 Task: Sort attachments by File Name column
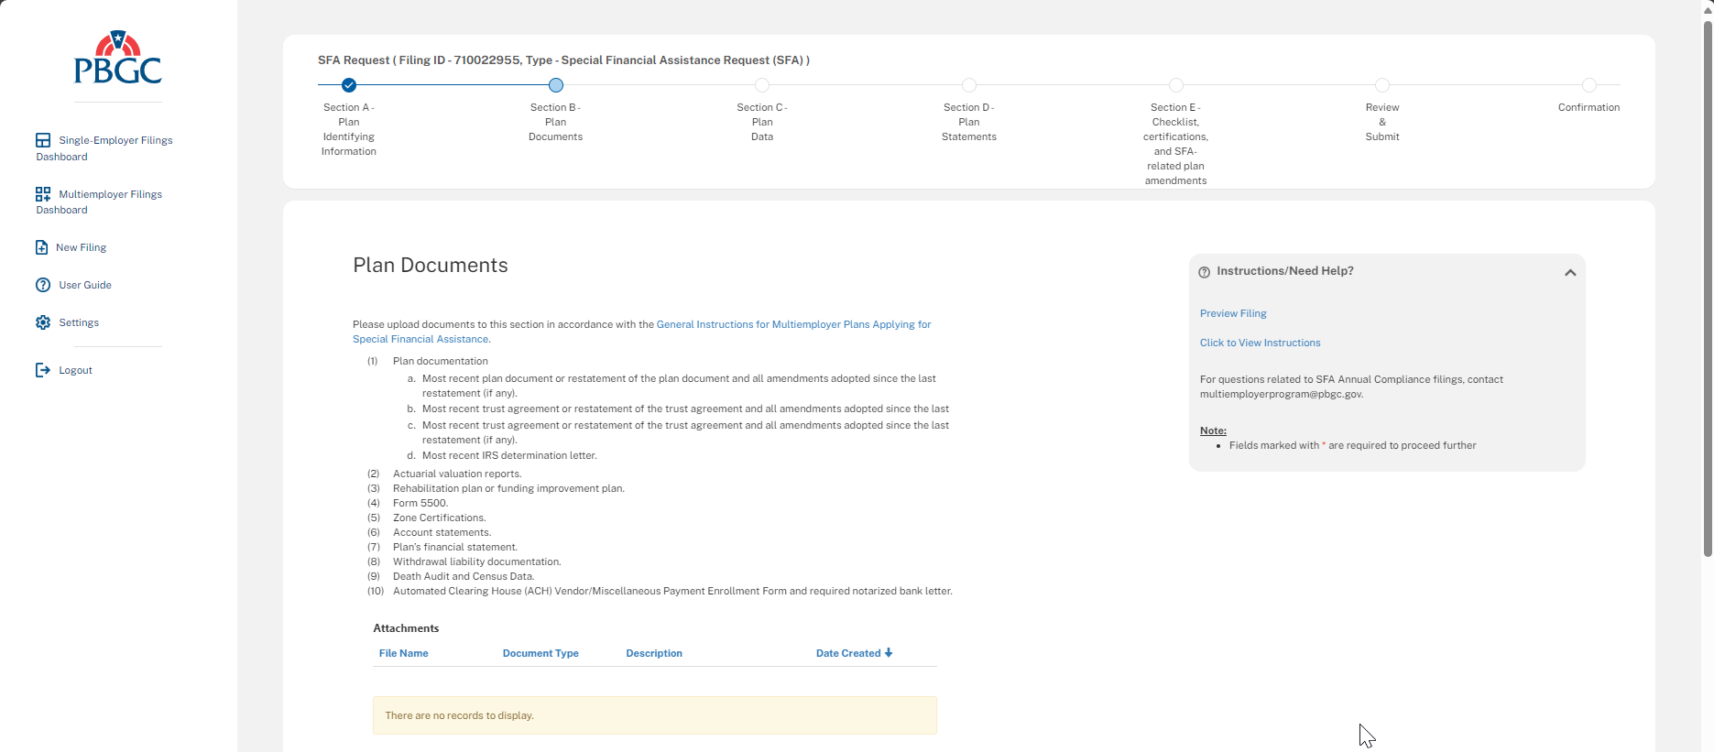(403, 653)
